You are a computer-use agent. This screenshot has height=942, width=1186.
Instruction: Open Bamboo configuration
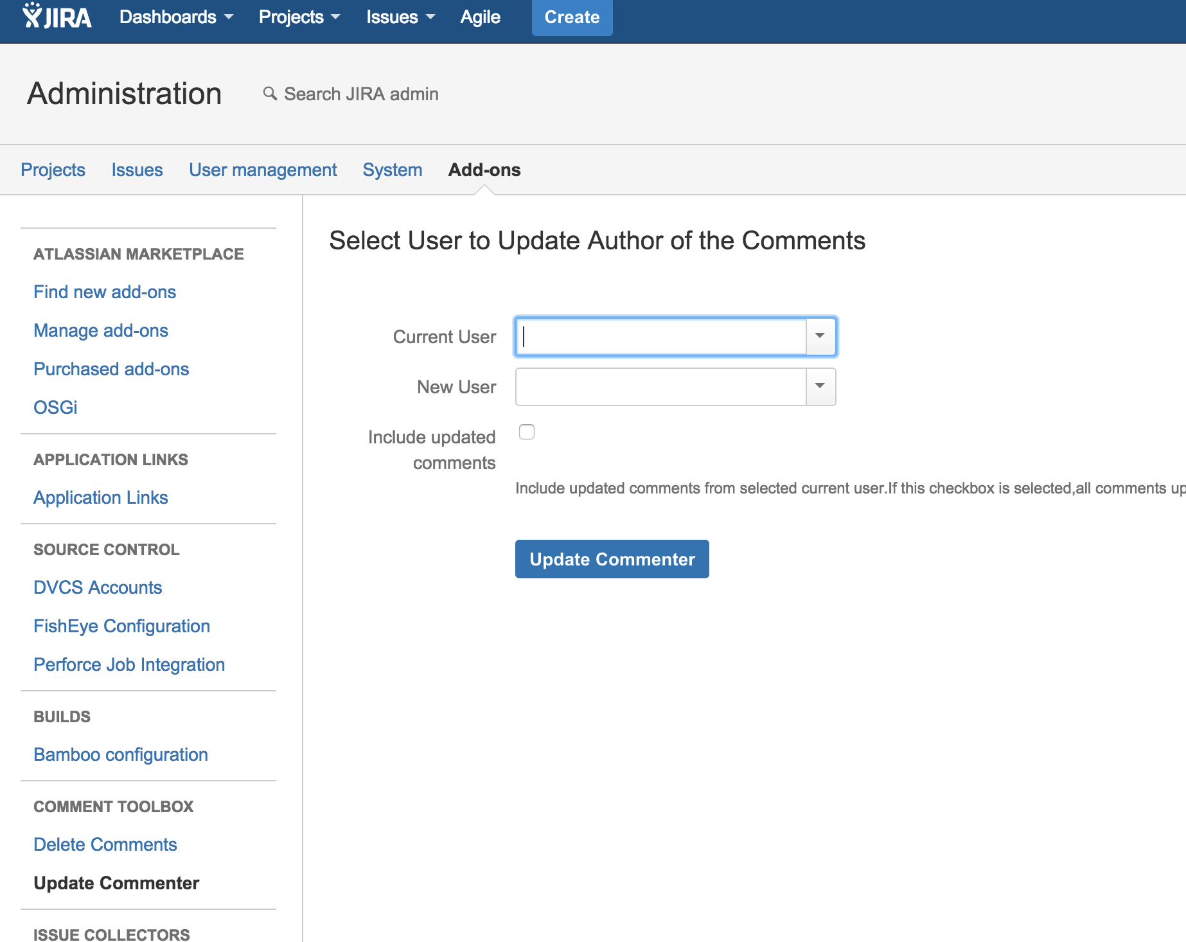[x=121, y=754]
